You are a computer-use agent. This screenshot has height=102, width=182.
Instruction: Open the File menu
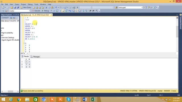pyautogui.click(x=2, y=5)
